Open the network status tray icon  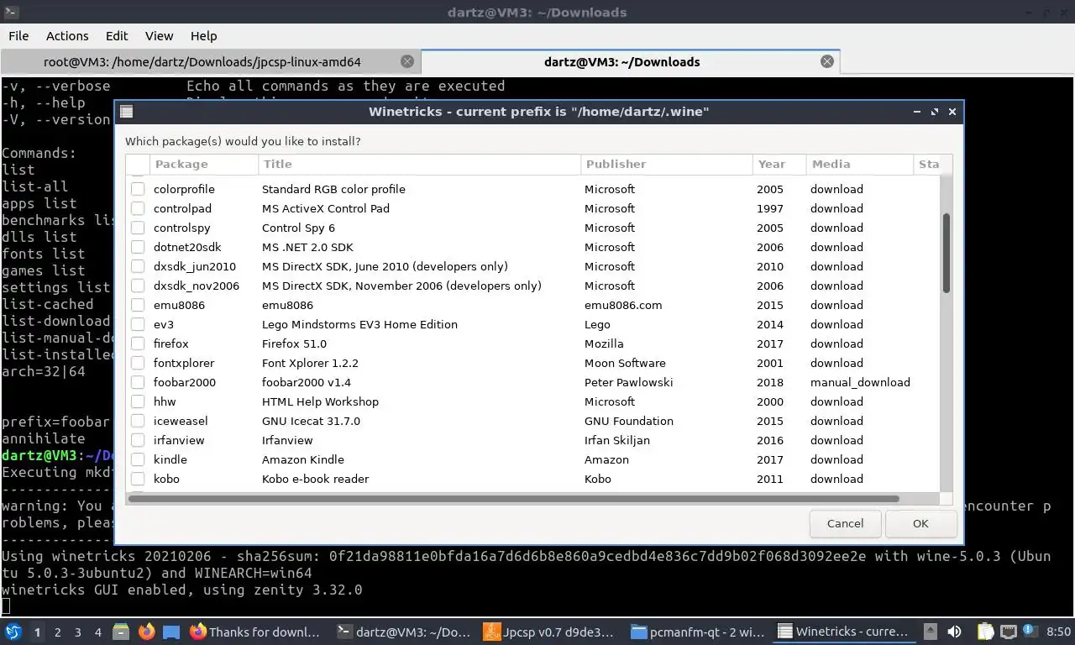coord(1008,632)
